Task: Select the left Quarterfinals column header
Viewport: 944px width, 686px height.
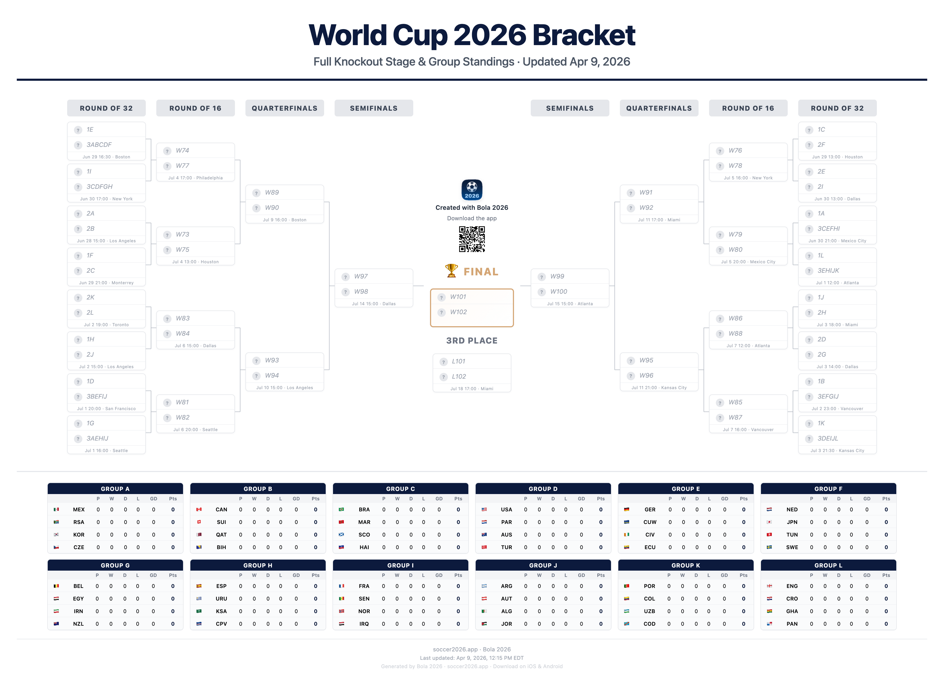Action: click(284, 108)
